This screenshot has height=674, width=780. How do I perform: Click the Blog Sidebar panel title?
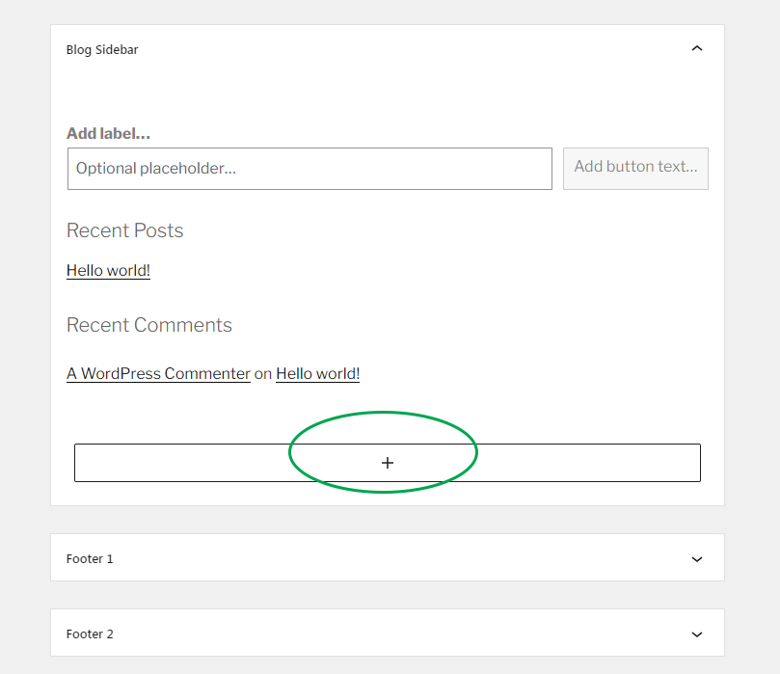[x=102, y=50]
